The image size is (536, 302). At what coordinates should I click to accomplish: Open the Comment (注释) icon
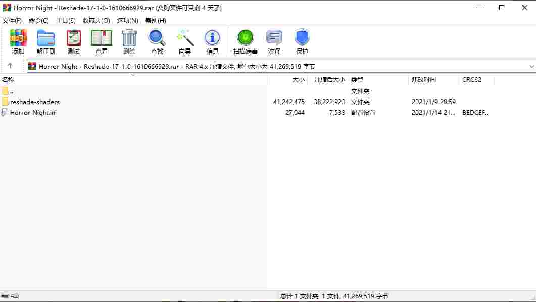click(x=274, y=42)
